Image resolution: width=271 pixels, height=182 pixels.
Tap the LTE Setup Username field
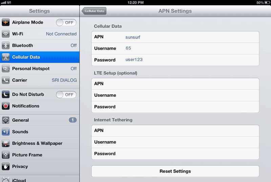click(175, 95)
